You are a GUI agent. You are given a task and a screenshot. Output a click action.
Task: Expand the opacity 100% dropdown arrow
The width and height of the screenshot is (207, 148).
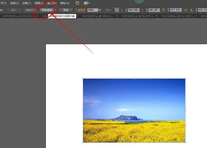100,10
